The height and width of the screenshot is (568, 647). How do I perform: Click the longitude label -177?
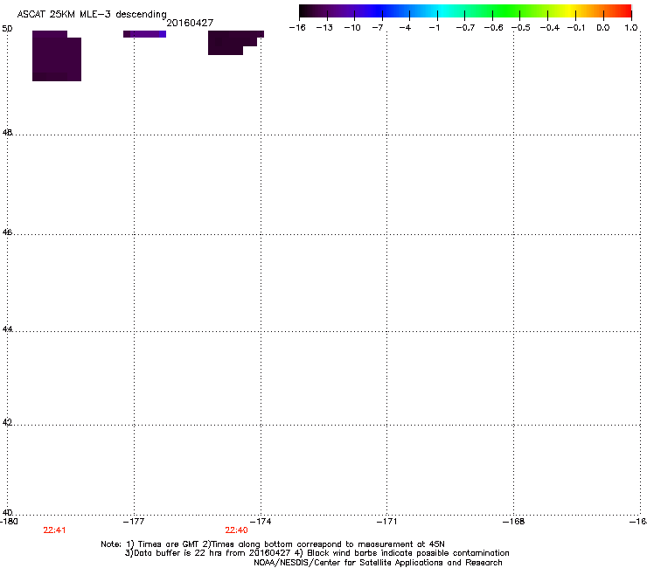pyautogui.click(x=134, y=522)
